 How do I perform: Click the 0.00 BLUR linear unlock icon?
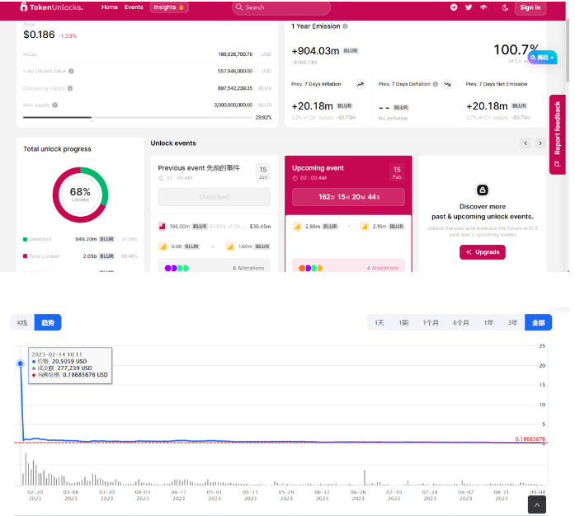pos(163,246)
